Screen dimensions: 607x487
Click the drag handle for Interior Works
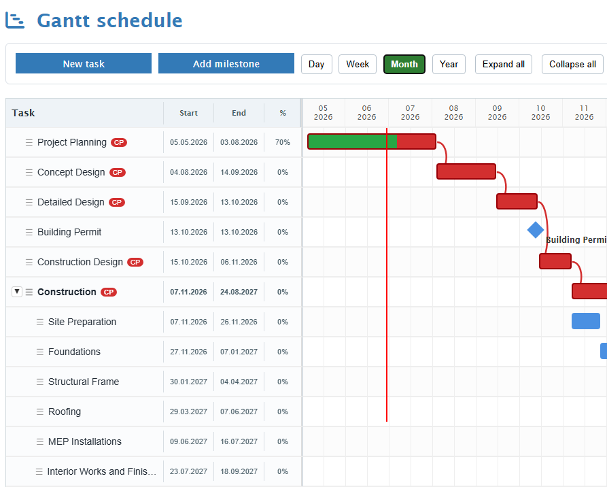pyautogui.click(x=39, y=471)
